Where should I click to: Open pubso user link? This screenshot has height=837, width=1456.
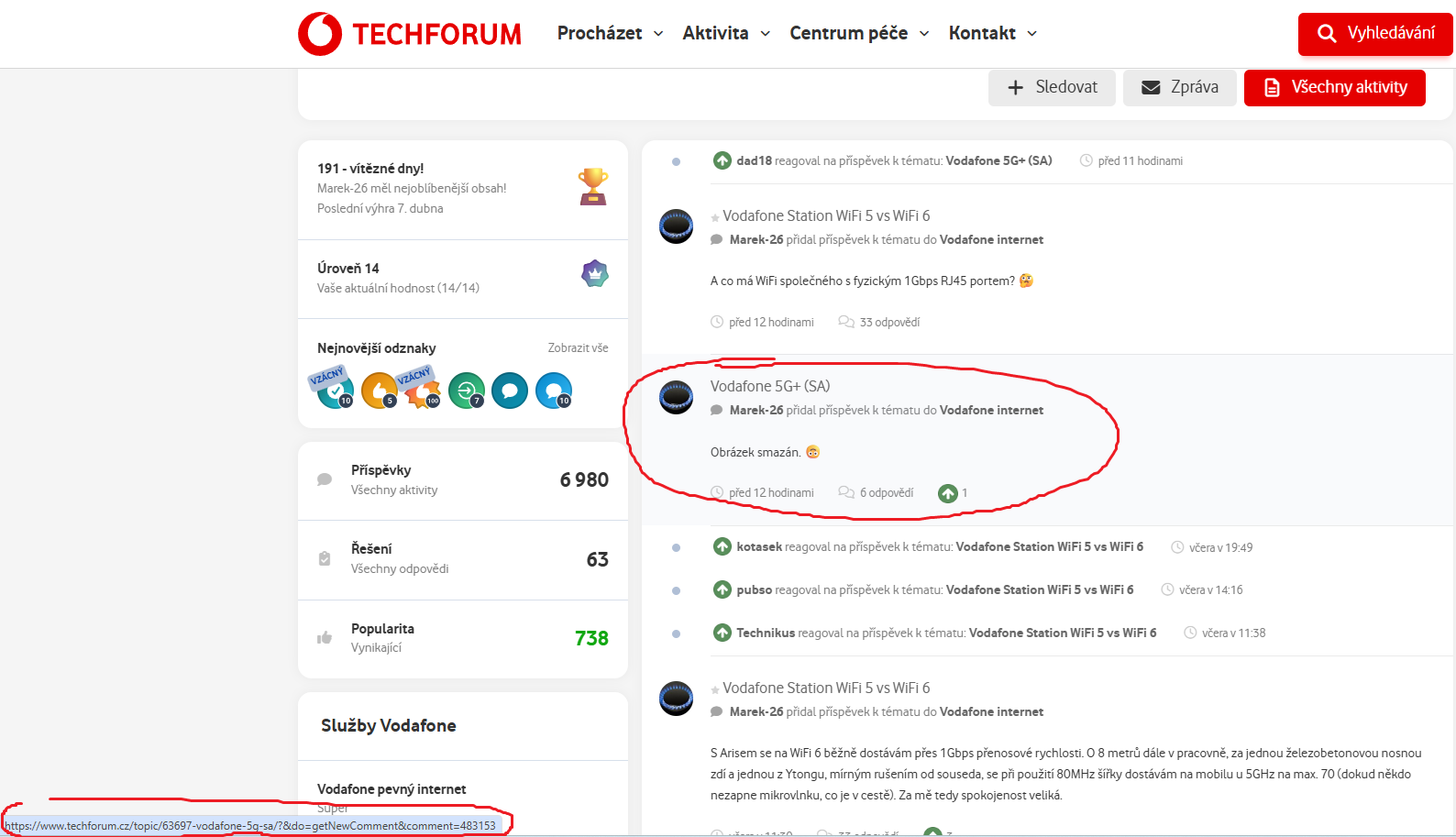point(754,589)
